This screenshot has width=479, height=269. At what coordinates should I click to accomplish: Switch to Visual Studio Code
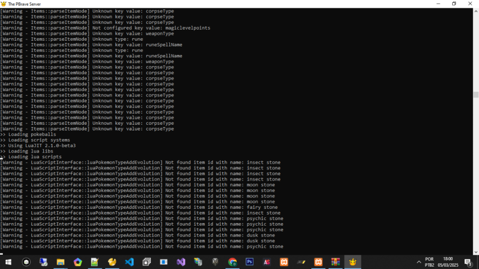(x=129, y=262)
